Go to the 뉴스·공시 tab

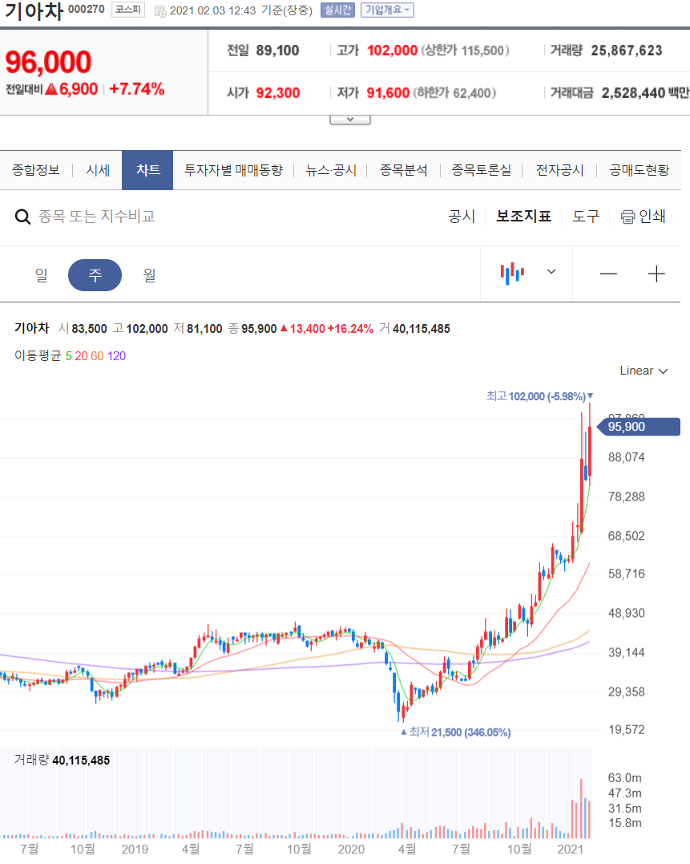tap(331, 170)
